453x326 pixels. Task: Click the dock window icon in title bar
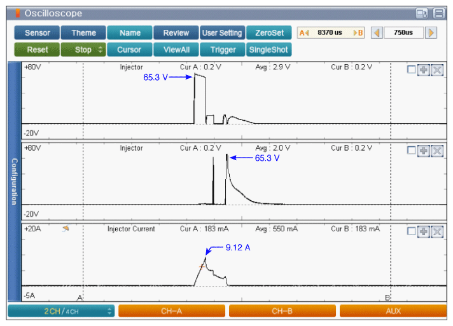tap(422, 13)
